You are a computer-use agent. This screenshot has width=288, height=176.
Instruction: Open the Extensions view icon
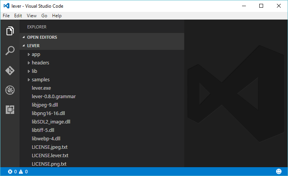[x=10, y=110]
